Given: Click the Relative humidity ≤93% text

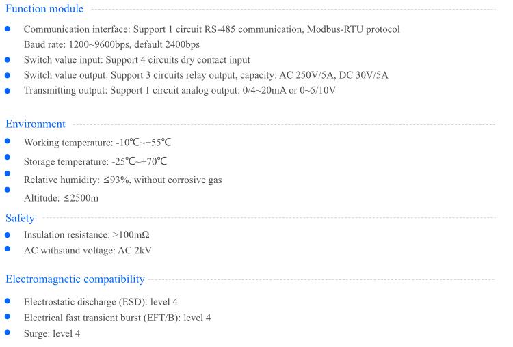Looking at the screenshot, I should tap(122, 180).
